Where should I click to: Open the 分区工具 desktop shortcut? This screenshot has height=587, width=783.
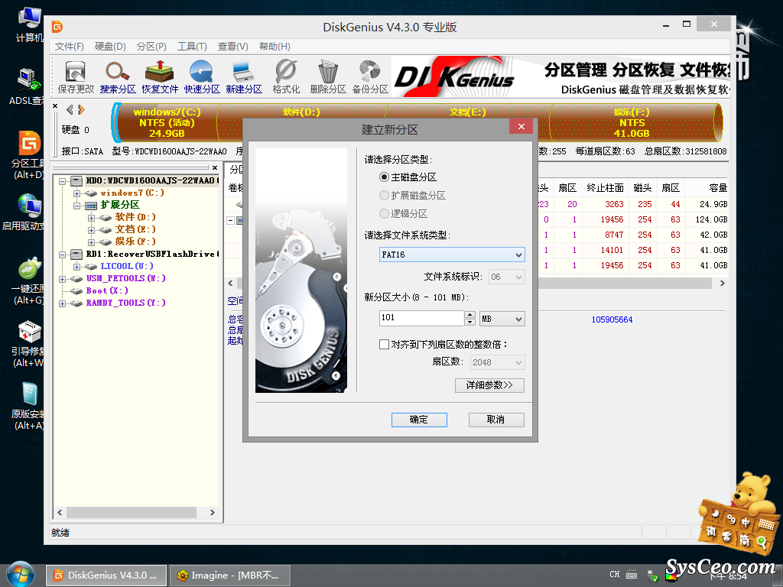[x=28, y=154]
